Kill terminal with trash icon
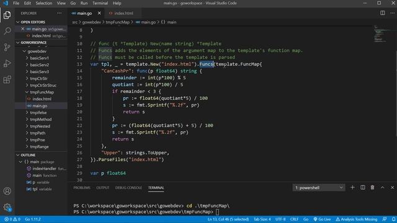 (372, 188)
